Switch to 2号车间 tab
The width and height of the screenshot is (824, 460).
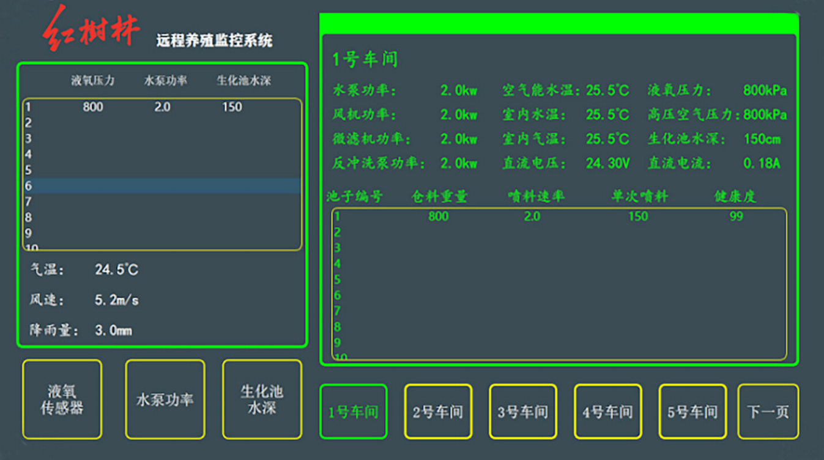click(438, 412)
